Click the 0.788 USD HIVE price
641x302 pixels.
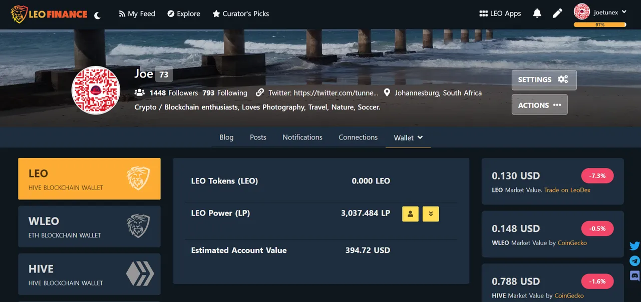coord(516,281)
